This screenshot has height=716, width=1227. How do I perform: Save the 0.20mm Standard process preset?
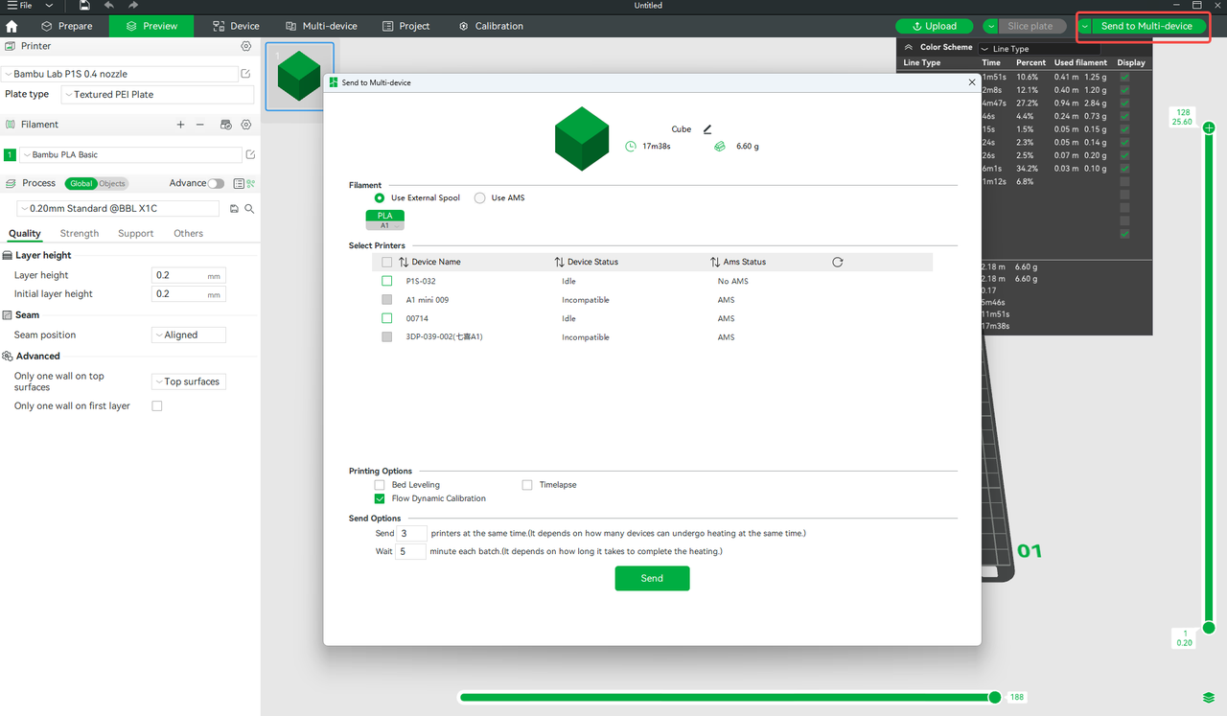tap(234, 208)
